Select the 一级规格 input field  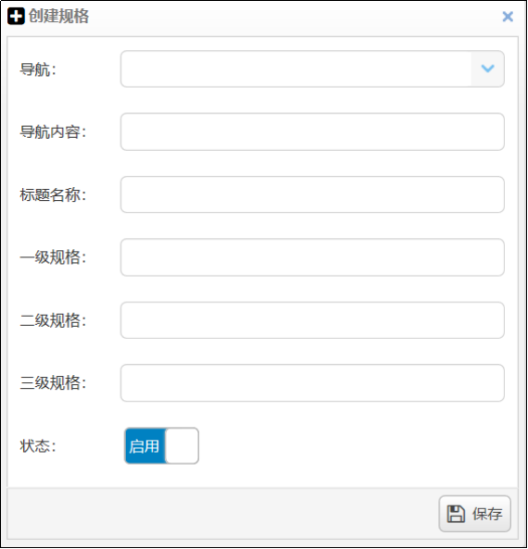click(x=312, y=257)
